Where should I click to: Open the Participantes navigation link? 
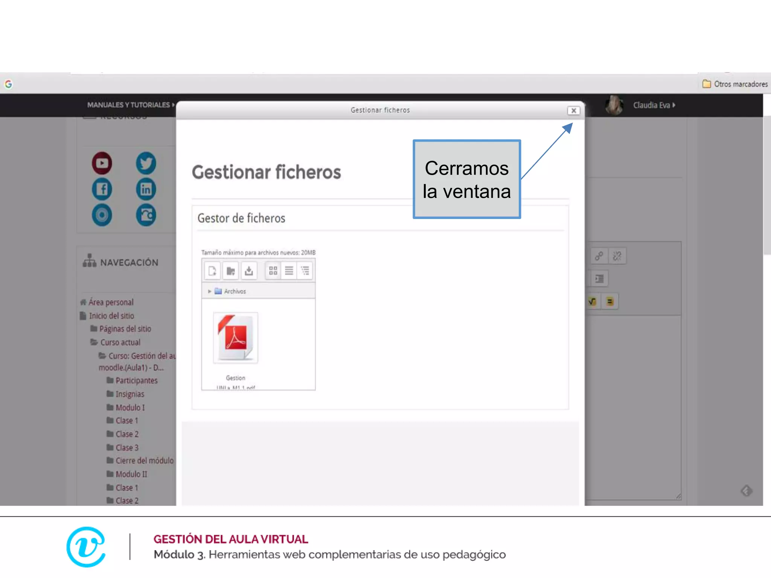136,380
